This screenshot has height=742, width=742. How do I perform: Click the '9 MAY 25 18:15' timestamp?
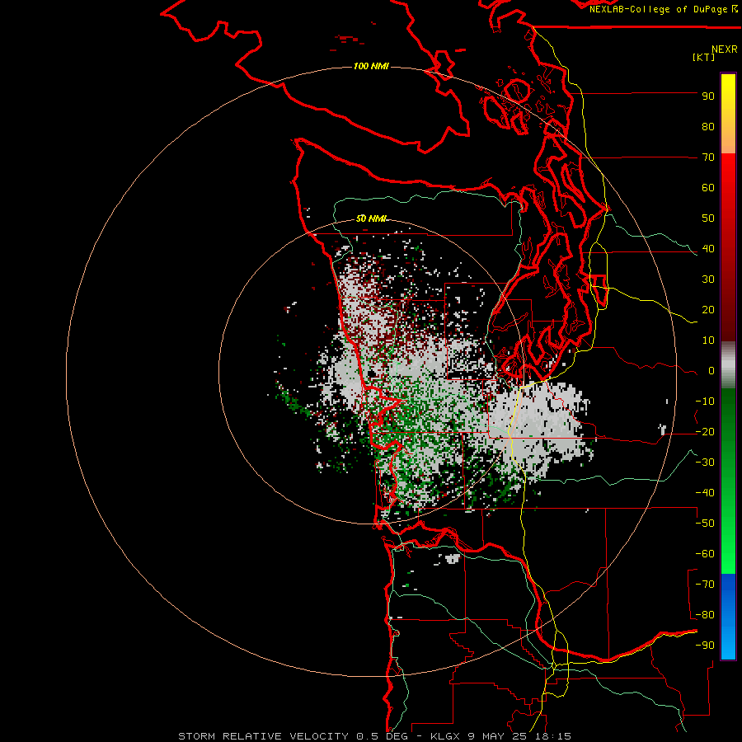click(519, 736)
